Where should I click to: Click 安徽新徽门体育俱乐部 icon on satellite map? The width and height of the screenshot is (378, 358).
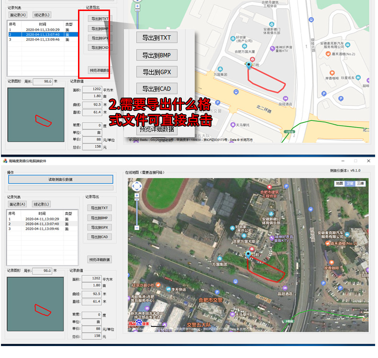(271, 214)
